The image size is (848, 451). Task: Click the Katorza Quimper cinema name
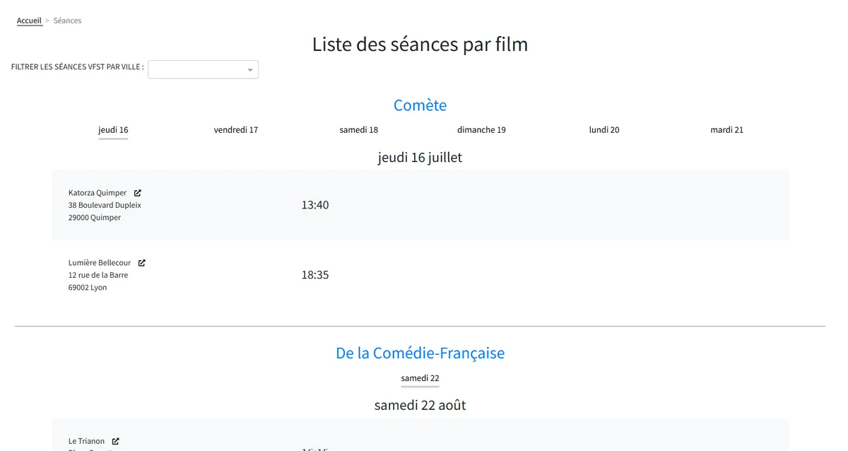tap(98, 192)
